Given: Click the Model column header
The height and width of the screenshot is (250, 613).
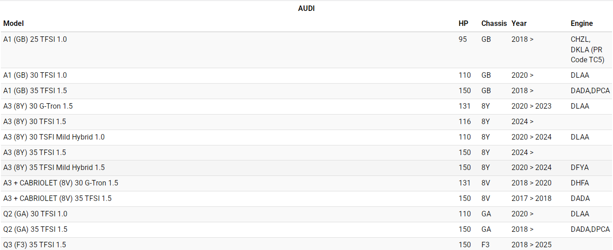Looking at the screenshot, I should pos(14,23).
